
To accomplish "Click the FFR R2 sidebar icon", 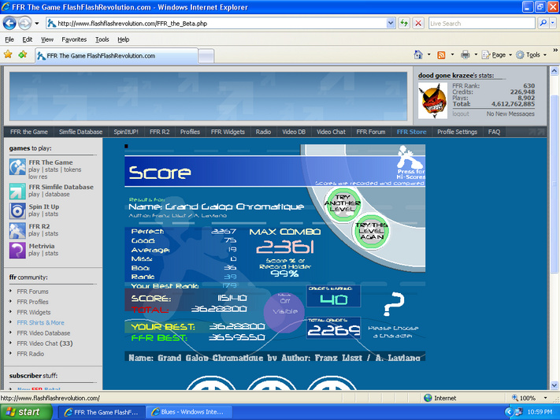I will 17,231.
